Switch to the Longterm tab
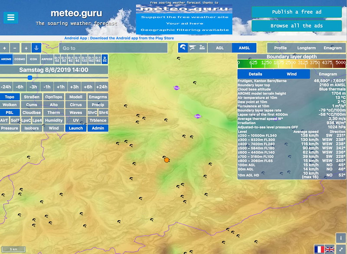The height and width of the screenshot is (254, 347). (x=307, y=48)
